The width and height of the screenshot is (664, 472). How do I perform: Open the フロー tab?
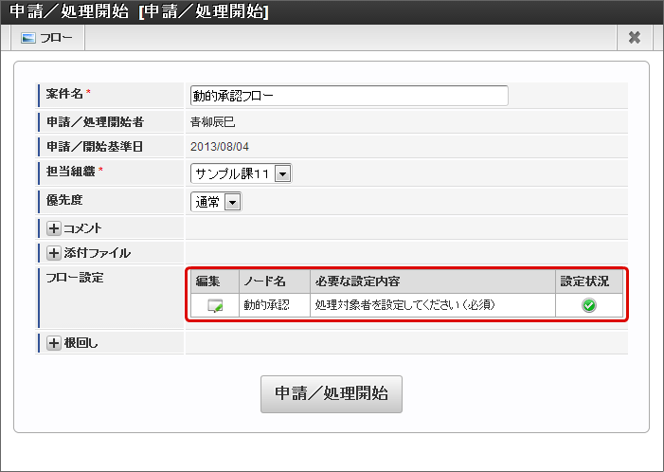47,38
